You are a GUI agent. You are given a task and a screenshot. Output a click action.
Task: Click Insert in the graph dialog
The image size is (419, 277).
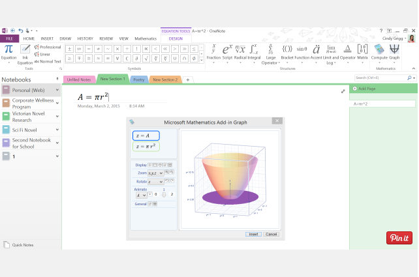tap(253, 234)
